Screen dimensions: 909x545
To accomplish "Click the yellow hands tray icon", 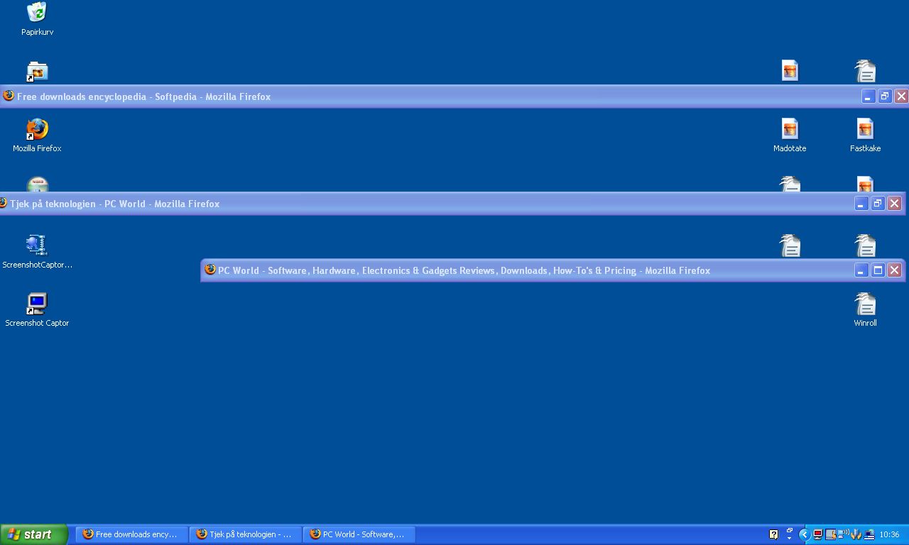I will (856, 534).
